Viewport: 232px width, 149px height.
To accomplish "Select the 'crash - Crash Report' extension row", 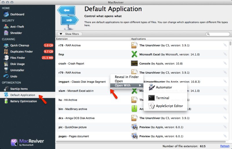I will pyautogui.click(x=142, y=63).
